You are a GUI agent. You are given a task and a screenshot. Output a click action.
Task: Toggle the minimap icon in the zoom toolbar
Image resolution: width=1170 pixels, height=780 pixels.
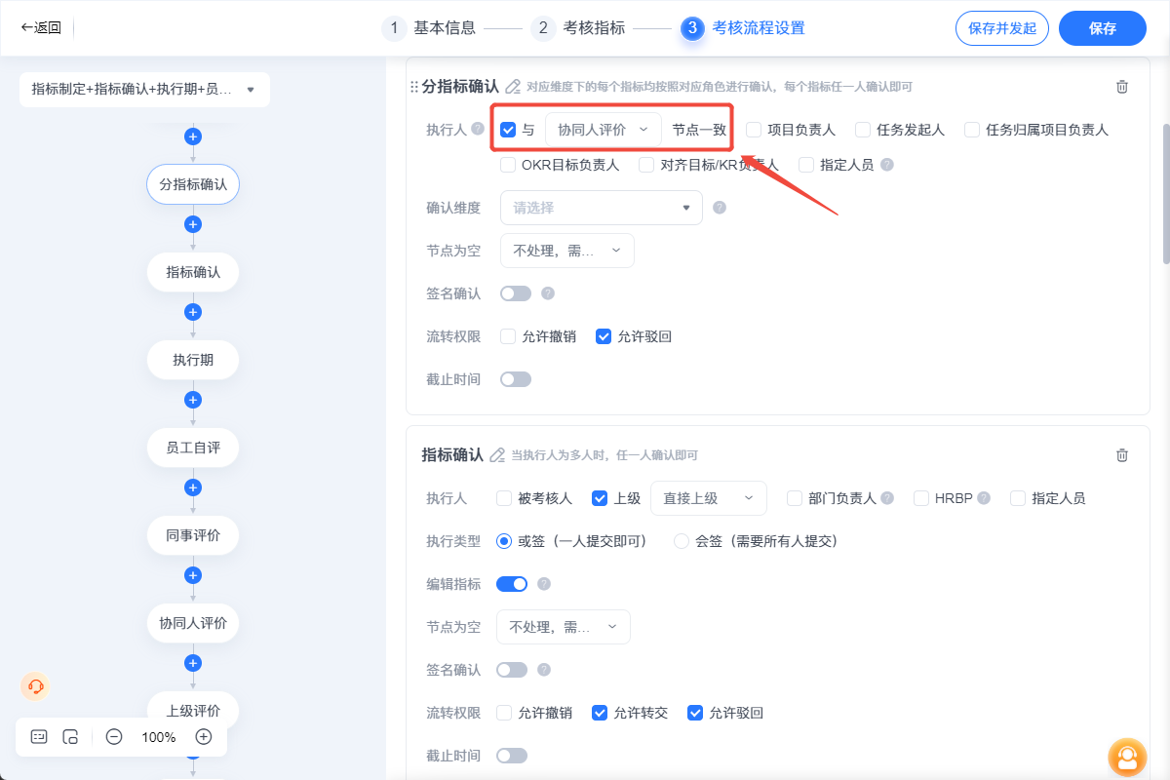point(70,737)
